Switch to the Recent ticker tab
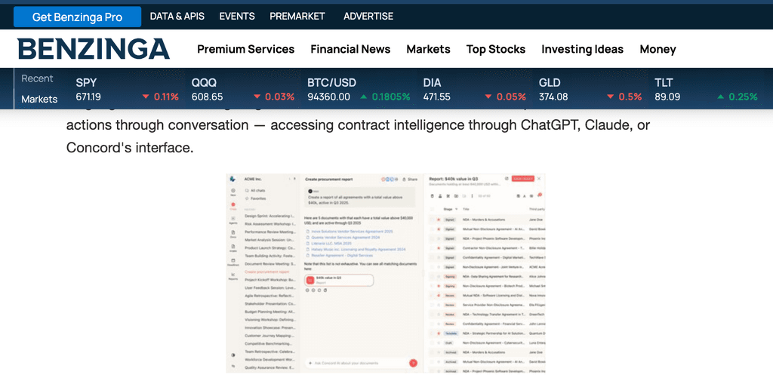Screen dimensions: 773x387 click(37, 78)
